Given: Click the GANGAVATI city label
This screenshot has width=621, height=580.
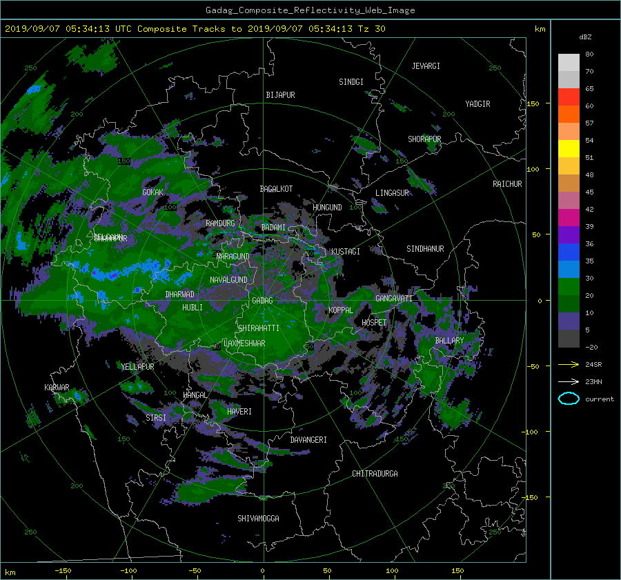Looking at the screenshot, I should (394, 299).
